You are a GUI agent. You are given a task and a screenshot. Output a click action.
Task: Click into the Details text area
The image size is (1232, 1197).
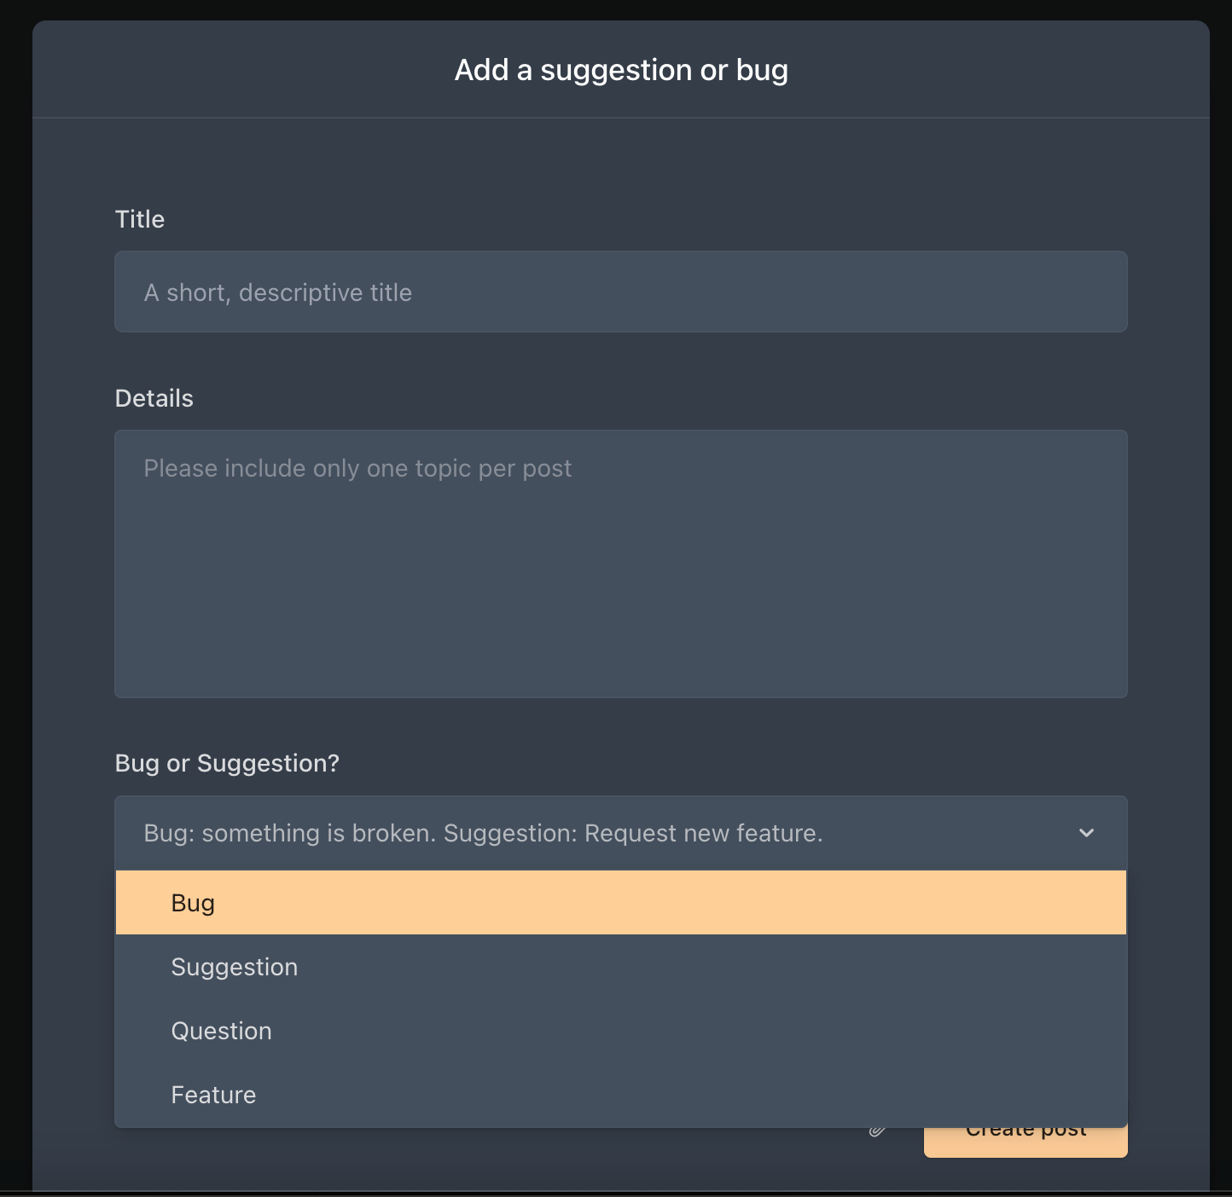point(621,564)
